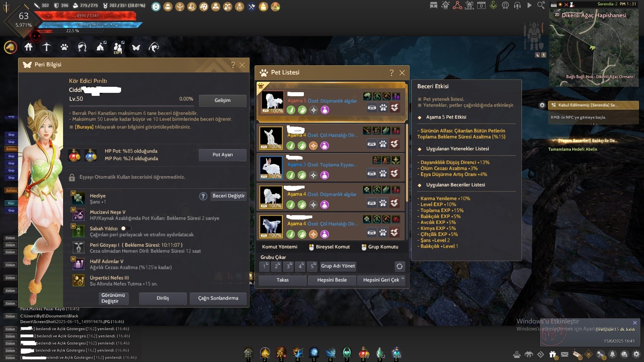Viewport: 644px width, 362px height.
Task: Select pet group 3
Action: tap(288, 266)
